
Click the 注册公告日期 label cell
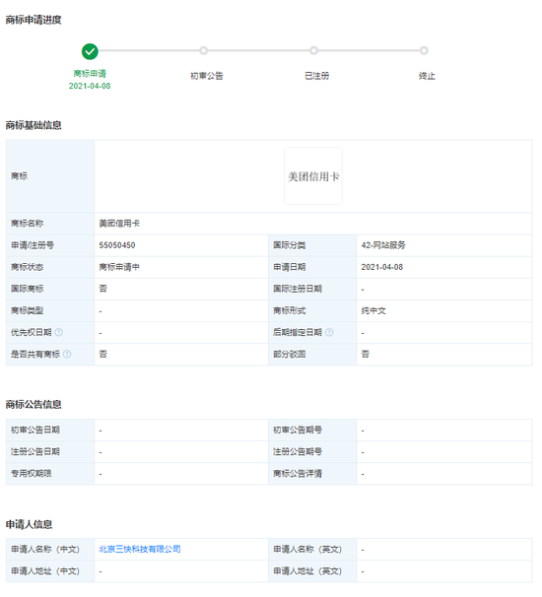(50, 451)
